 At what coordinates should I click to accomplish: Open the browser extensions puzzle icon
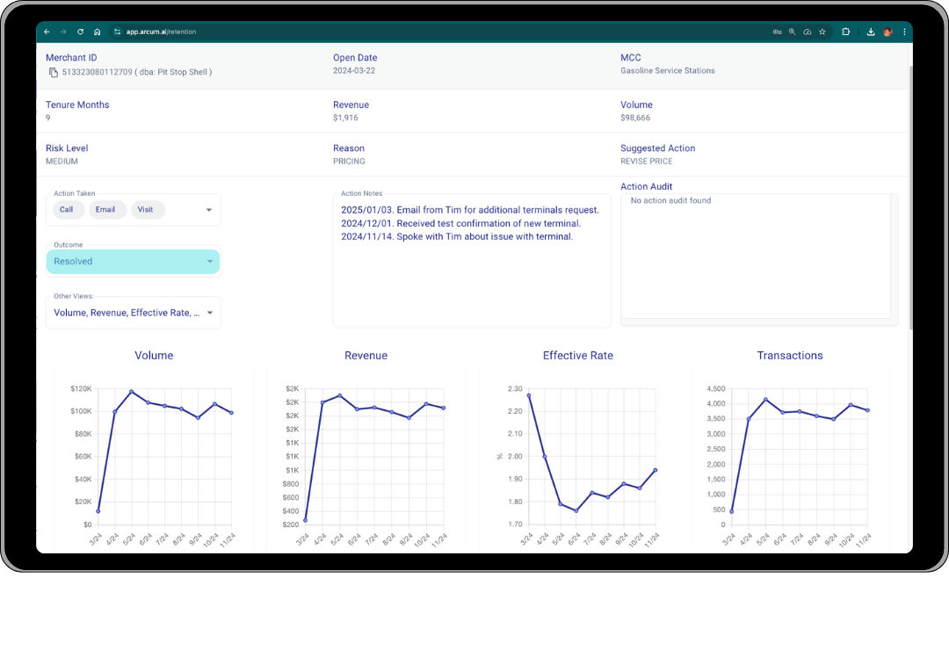845,32
